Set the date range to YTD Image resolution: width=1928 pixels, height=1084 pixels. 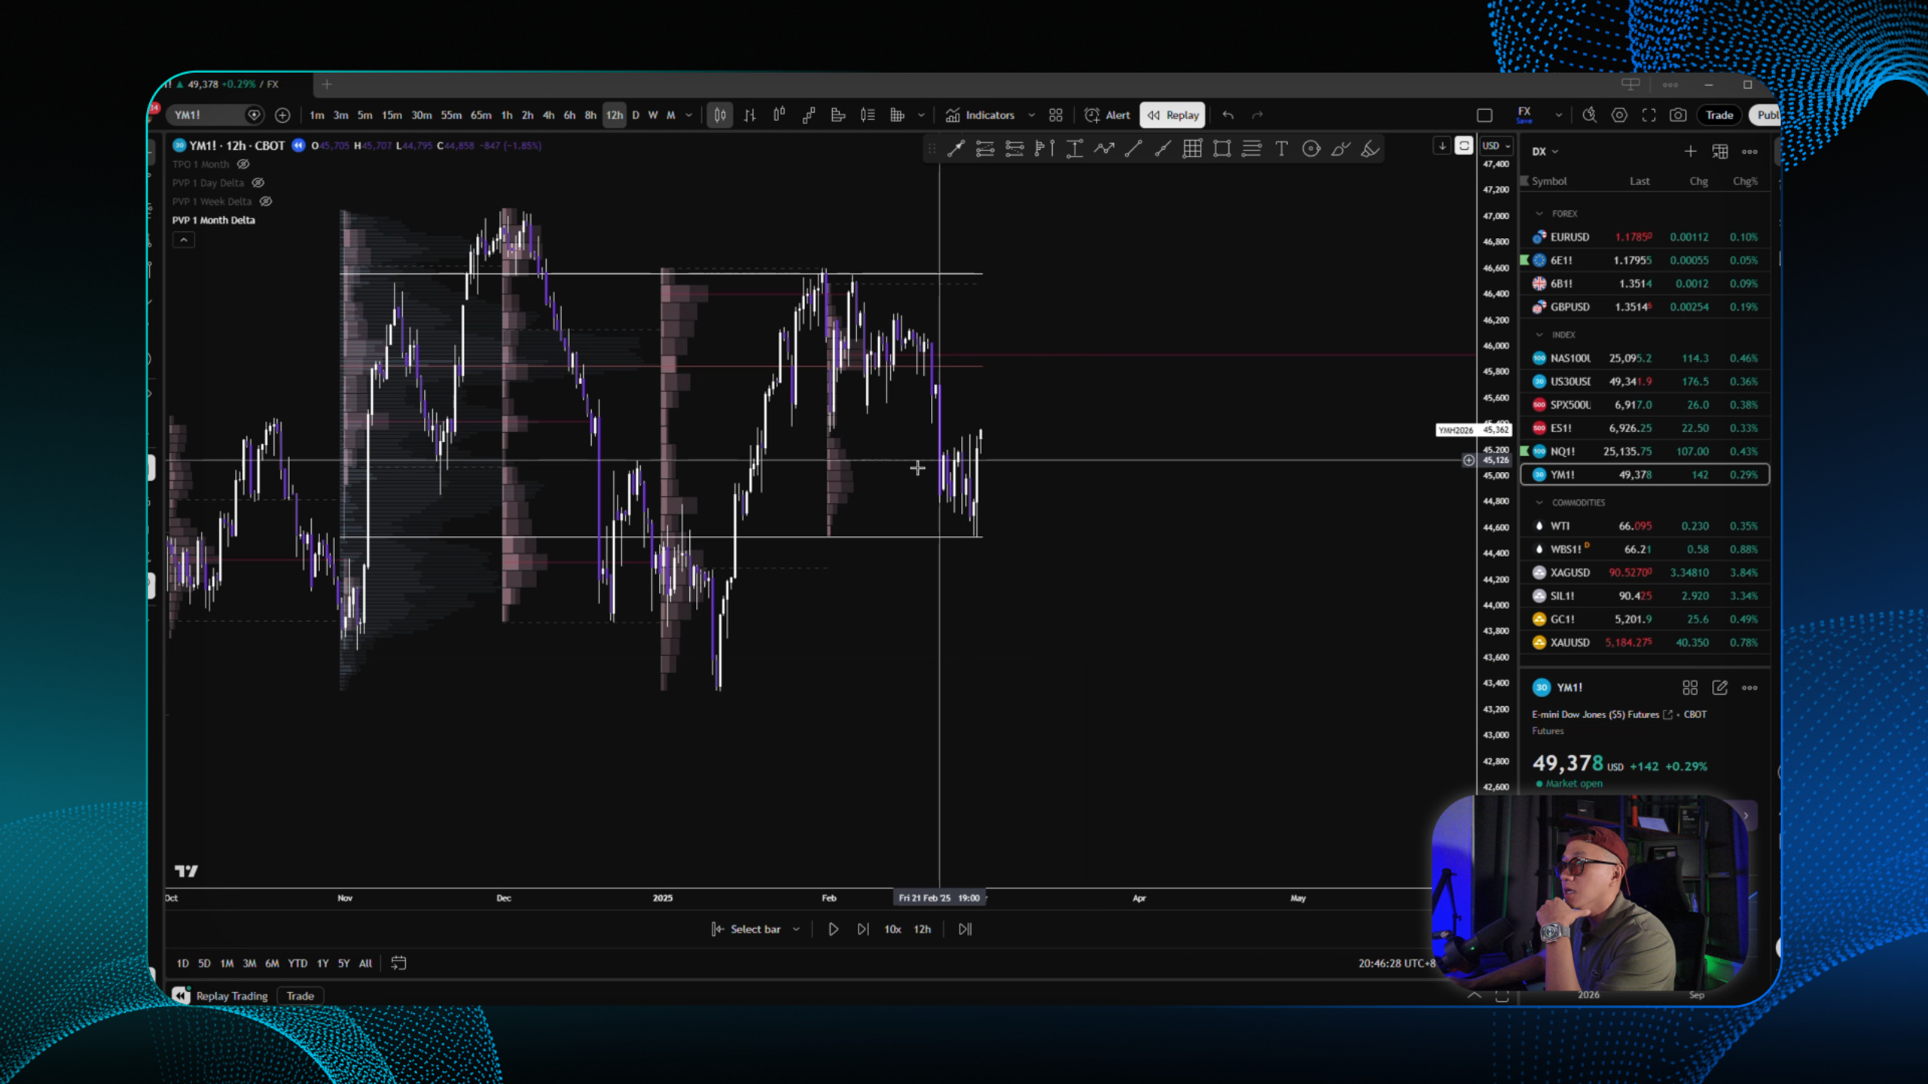(x=297, y=964)
